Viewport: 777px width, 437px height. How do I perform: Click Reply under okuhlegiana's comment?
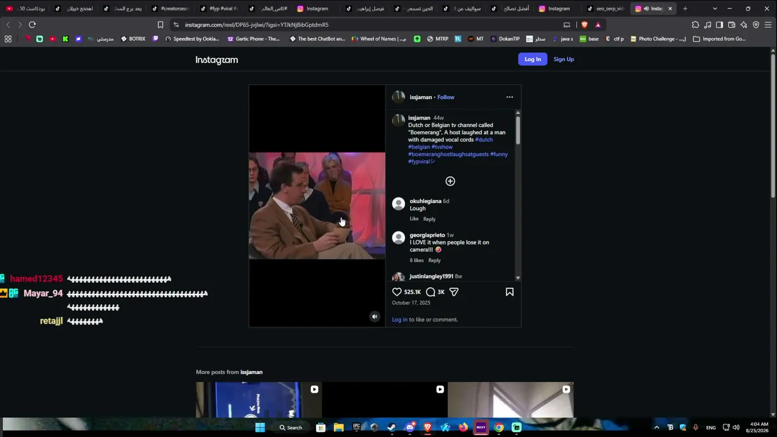point(429,219)
